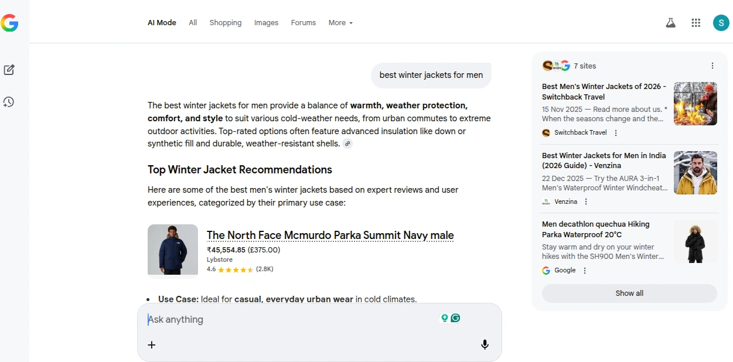Click the 'Use Case:' bullet text
733x362 pixels.
178,299
